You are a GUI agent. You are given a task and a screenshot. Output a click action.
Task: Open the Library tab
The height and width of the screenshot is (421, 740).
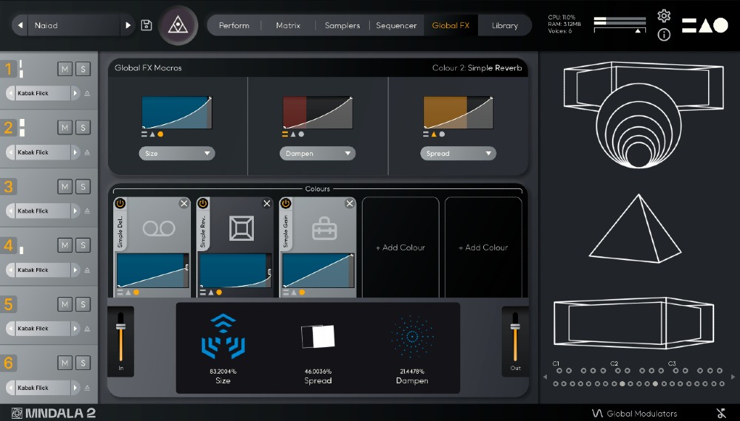pyautogui.click(x=505, y=25)
